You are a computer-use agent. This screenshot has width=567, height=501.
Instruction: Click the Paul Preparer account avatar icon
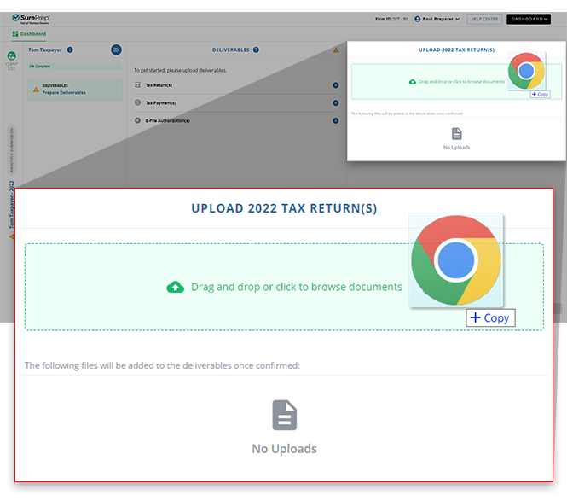417,19
